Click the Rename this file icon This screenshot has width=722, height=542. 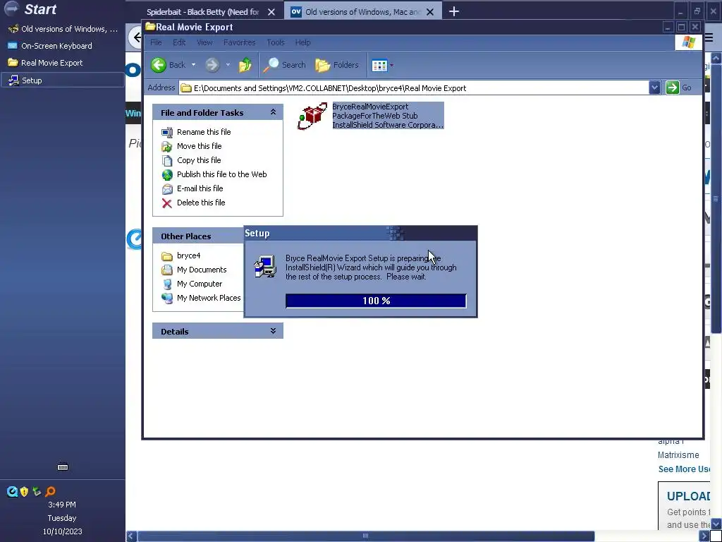pyautogui.click(x=166, y=132)
